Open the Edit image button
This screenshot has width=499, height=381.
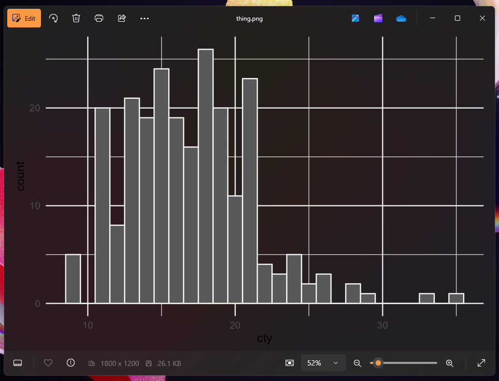click(24, 18)
